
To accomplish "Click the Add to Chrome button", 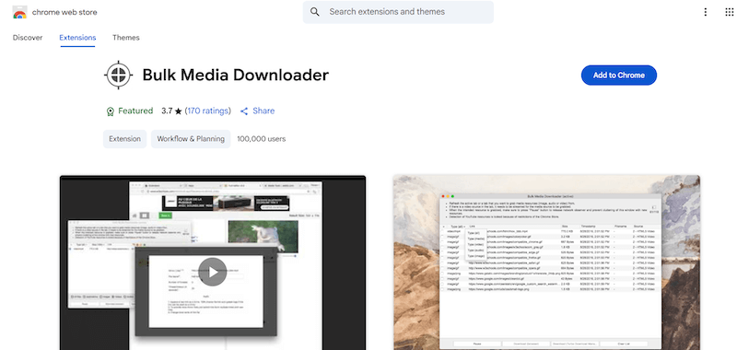I will [x=618, y=76].
